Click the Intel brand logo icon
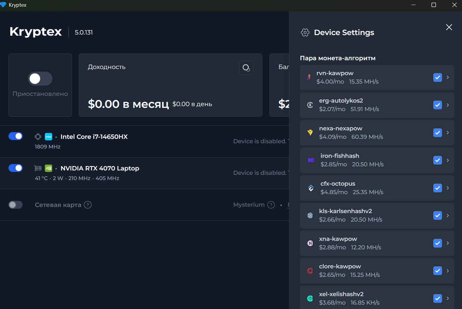This screenshot has width=462, height=309. pyautogui.click(x=48, y=137)
